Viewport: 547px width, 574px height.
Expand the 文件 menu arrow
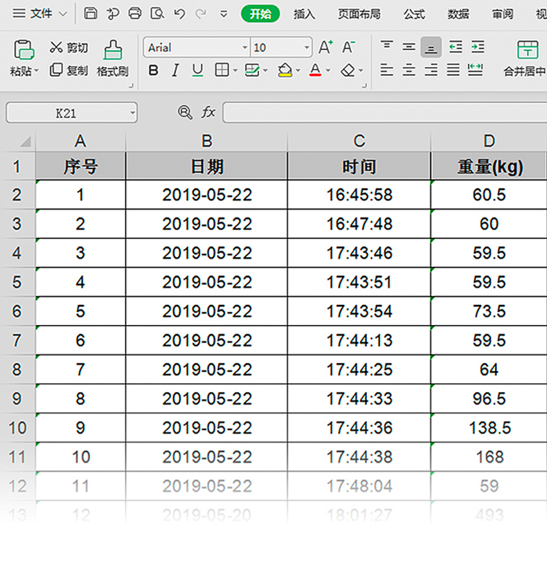[63, 14]
